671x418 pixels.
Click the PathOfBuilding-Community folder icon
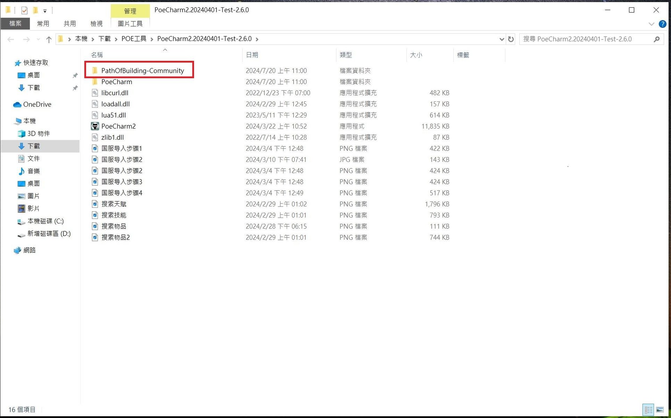pyautogui.click(x=95, y=71)
